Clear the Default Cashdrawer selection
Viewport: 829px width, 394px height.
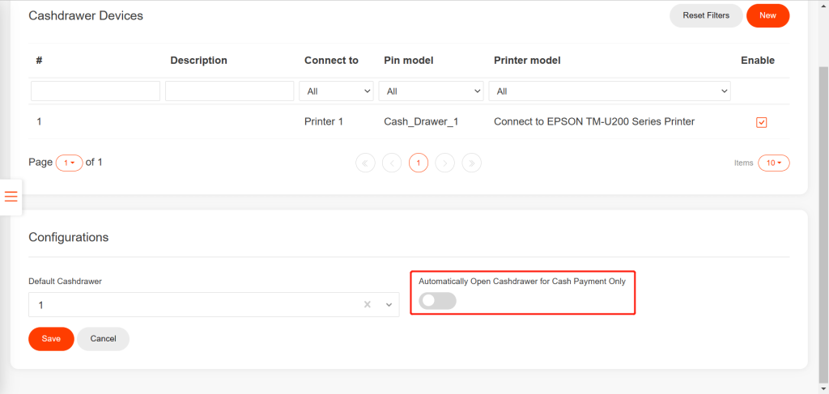pyautogui.click(x=367, y=305)
